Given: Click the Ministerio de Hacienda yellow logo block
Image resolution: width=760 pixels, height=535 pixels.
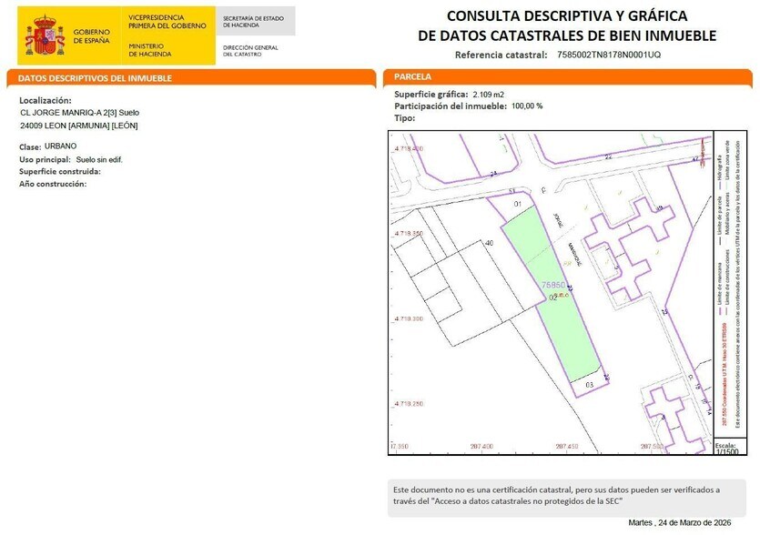Looking at the screenshot, I should pos(159,45).
